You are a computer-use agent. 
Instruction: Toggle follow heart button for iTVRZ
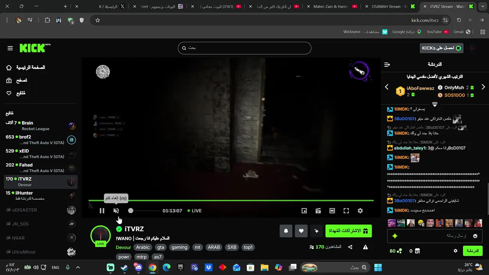coord(301,231)
